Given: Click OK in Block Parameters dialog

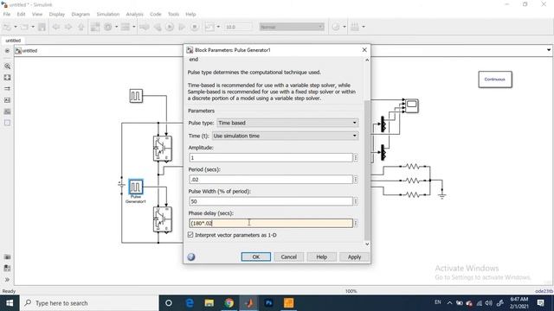Looking at the screenshot, I should pos(256,257).
